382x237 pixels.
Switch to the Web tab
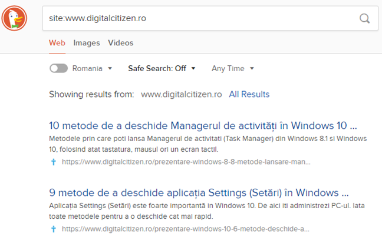tap(57, 43)
